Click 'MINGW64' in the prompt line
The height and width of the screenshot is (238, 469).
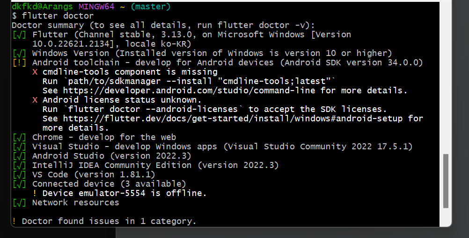click(96, 6)
